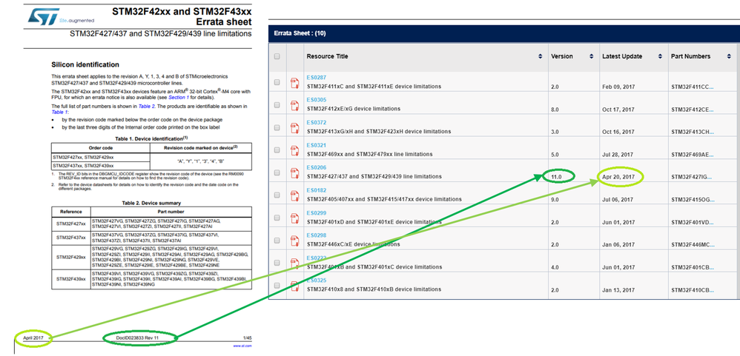Screen dimensions: 740x356
Task: Expand part numbers ellipsis for STM32F401VD
Action: (711, 222)
